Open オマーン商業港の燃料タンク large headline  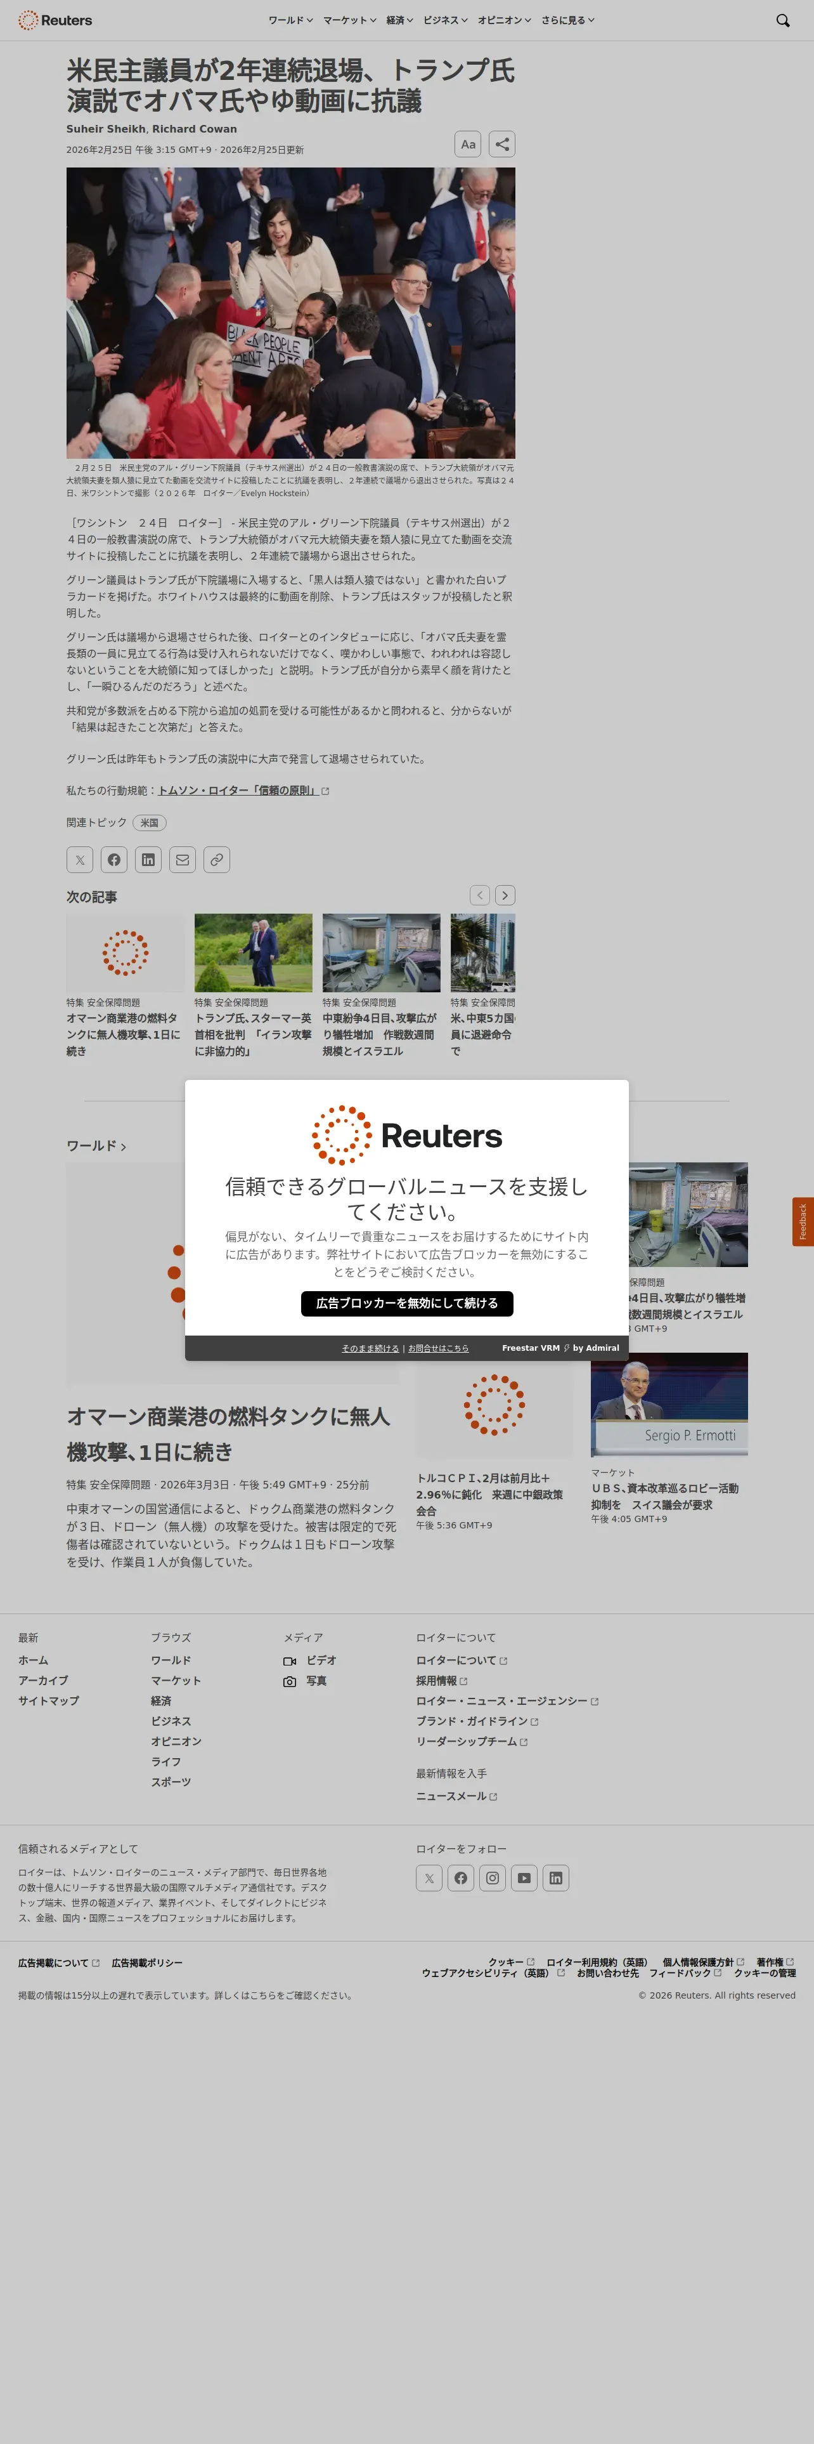(228, 1433)
